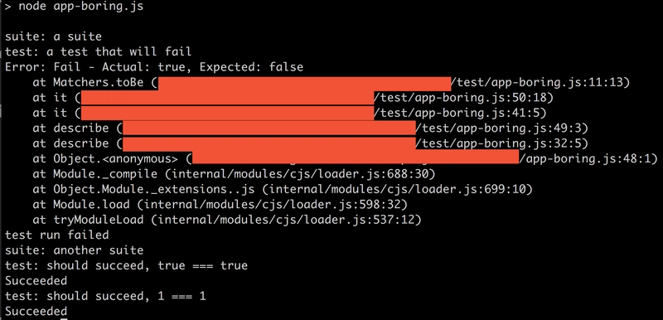Image resolution: width=663 pixels, height=320 pixels.
Task: Click the app-boring.js:11:13 file reference
Action: [540, 82]
